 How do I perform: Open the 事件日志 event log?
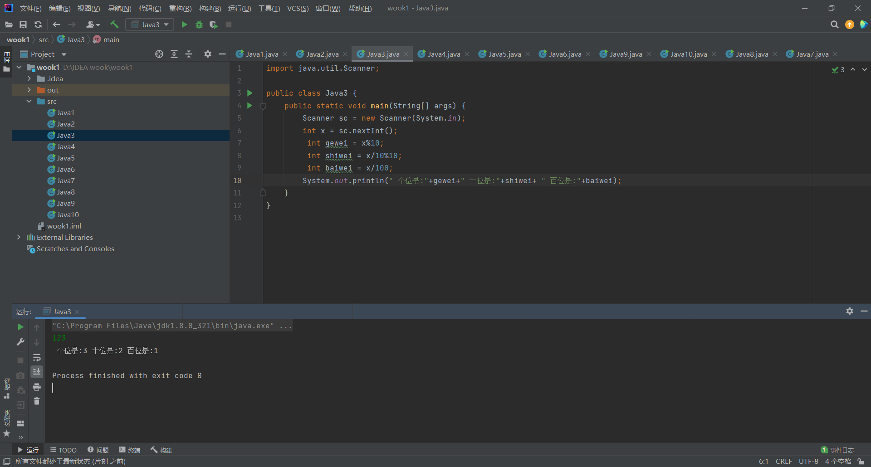point(837,450)
